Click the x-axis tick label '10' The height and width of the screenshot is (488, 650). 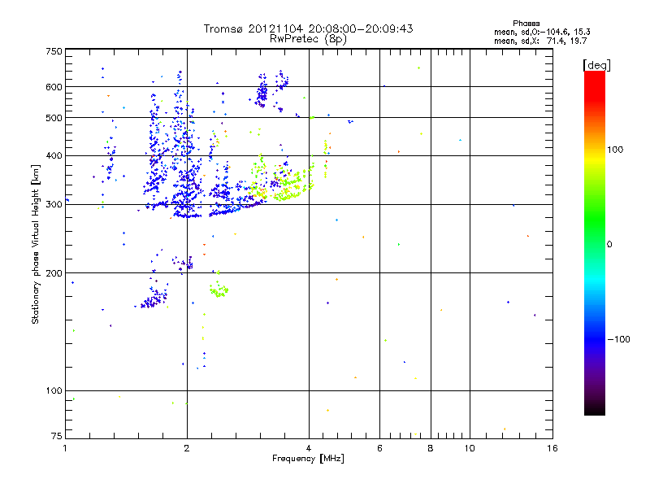470,448
